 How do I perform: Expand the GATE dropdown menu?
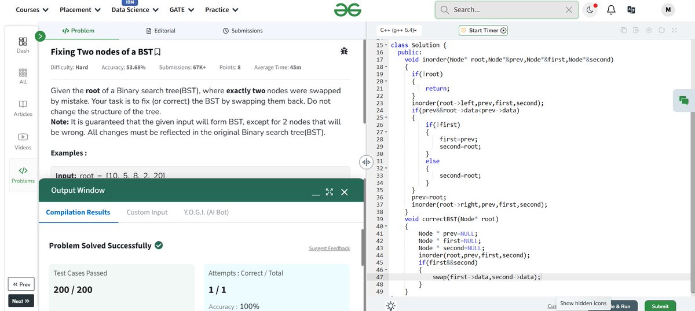pos(181,10)
